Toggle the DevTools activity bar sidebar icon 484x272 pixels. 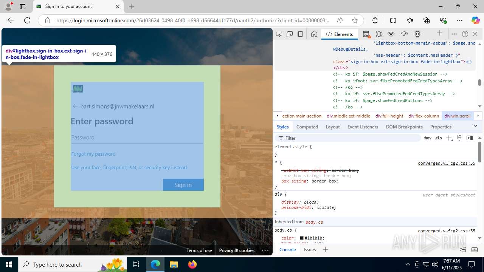pyautogui.click(x=300, y=34)
